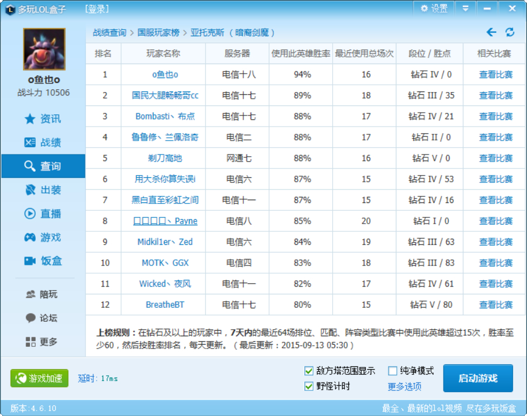This screenshot has width=527, height=416.
Task: Click 查看比赛 for rank 6 row
Action: (496, 179)
